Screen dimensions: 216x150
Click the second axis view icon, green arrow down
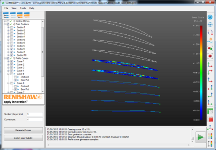pyautogui.click(x=210, y=72)
